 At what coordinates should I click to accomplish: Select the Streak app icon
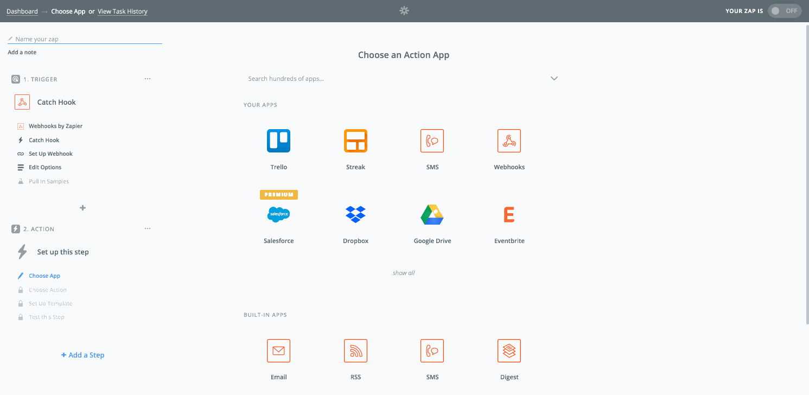356,141
